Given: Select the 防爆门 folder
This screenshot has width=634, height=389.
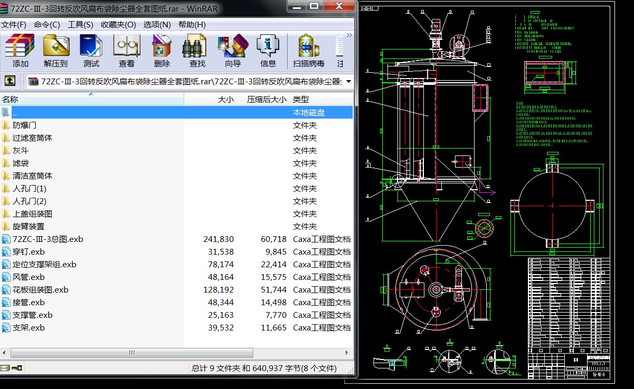Looking at the screenshot, I should pyautogui.click(x=24, y=125).
